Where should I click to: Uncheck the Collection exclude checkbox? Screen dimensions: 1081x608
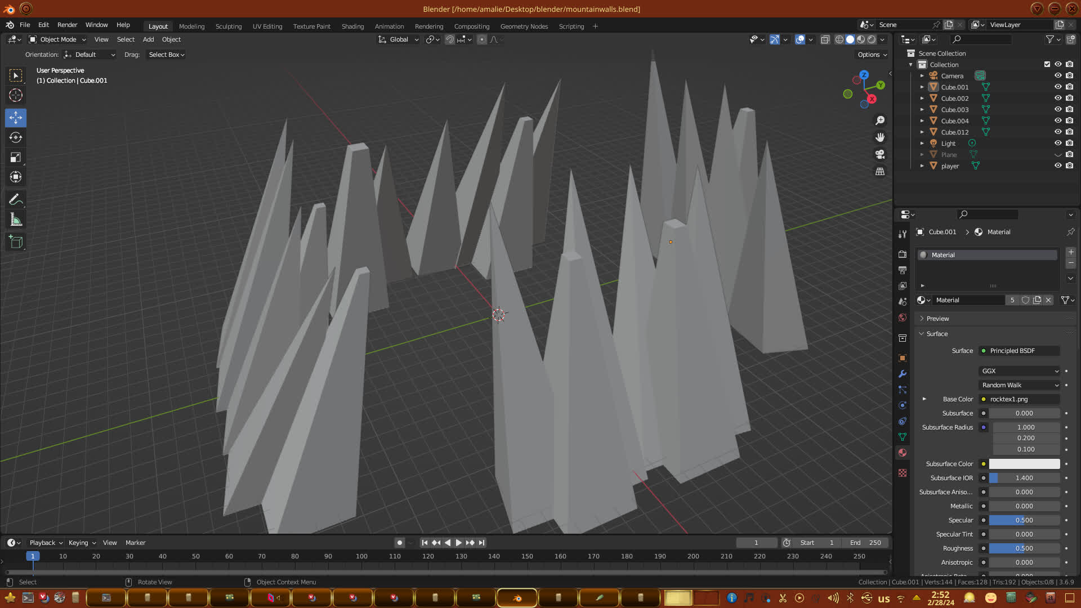click(1047, 64)
